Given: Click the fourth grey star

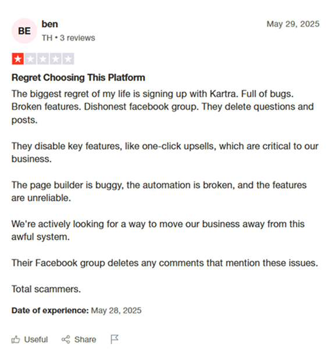Looking at the screenshot, I should [55, 59].
